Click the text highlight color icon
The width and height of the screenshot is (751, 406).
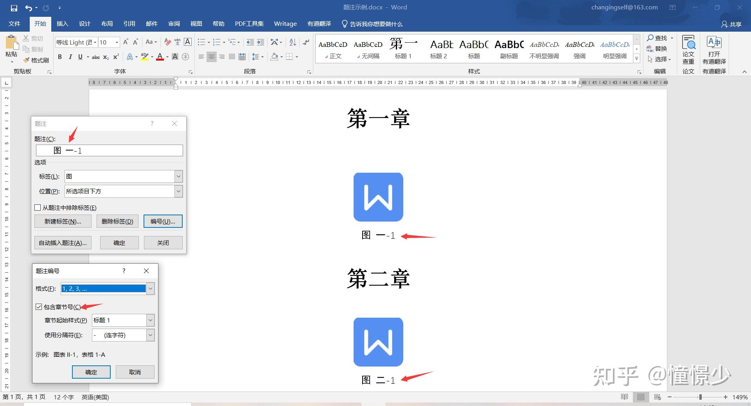coord(145,57)
